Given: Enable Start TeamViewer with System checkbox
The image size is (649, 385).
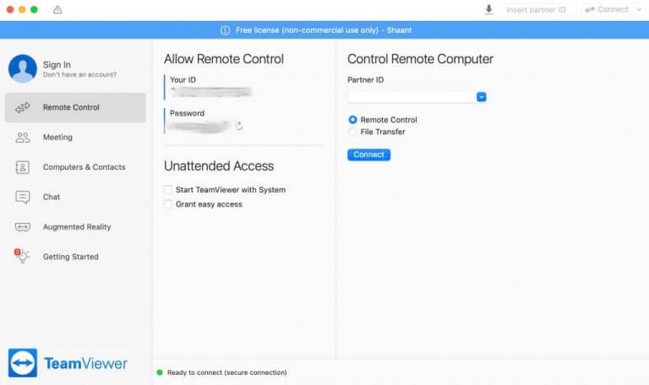Looking at the screenshot, I should pos(168,190).
